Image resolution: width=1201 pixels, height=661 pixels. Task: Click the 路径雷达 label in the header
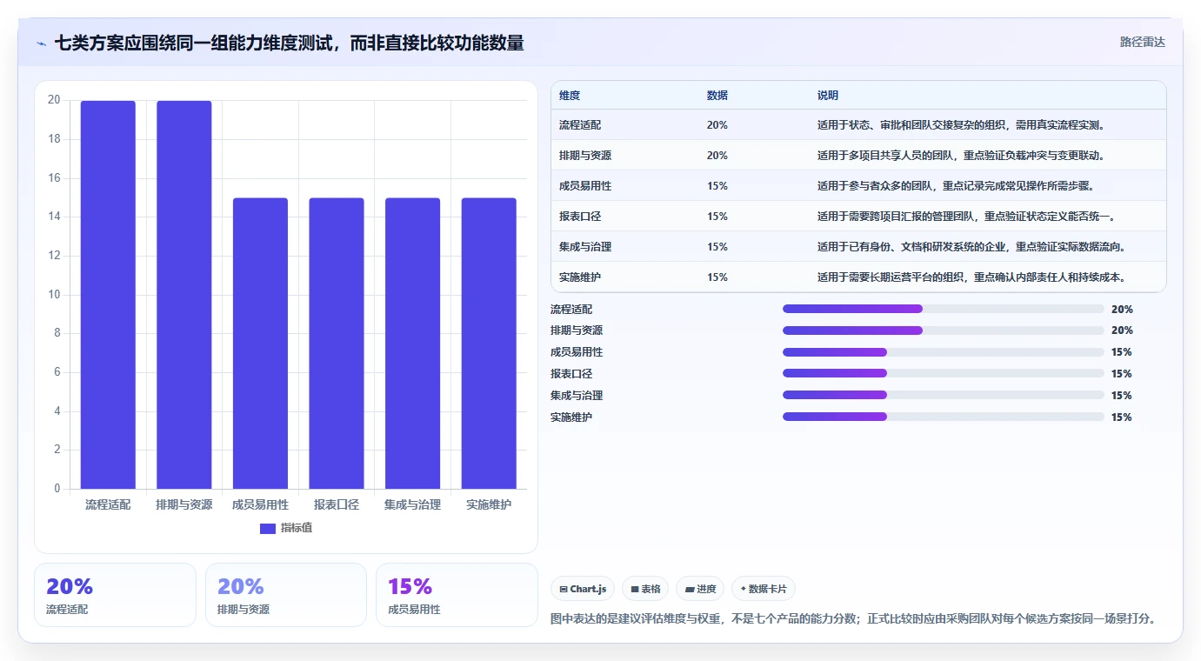tap(1142, 42)
